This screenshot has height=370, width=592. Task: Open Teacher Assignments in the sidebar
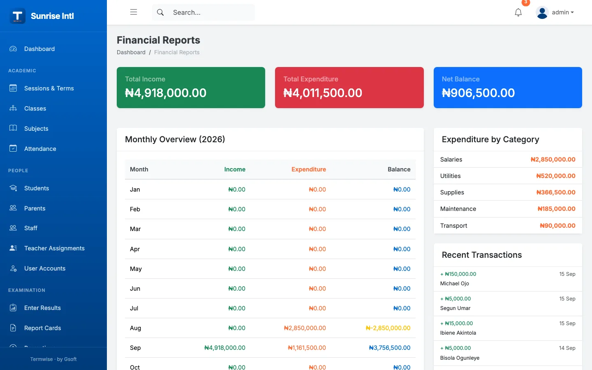point(53,248)
